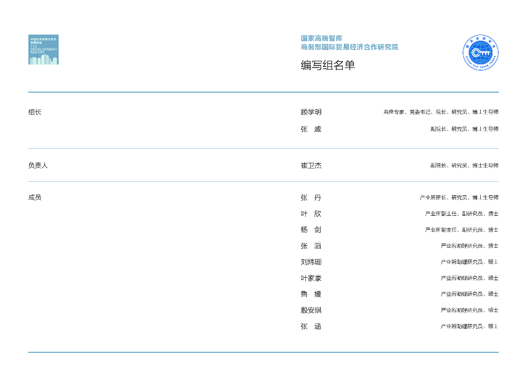Click the section label '负责人'
This screenshot has width=527, height=375.
pos(38,165)
